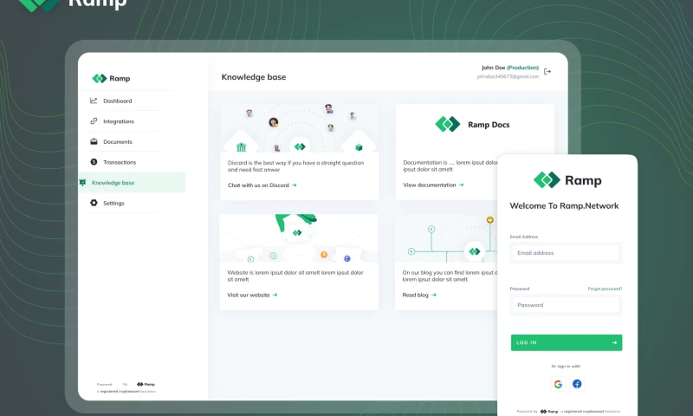Click the Knowledge base page heading

tap(254, 77)
